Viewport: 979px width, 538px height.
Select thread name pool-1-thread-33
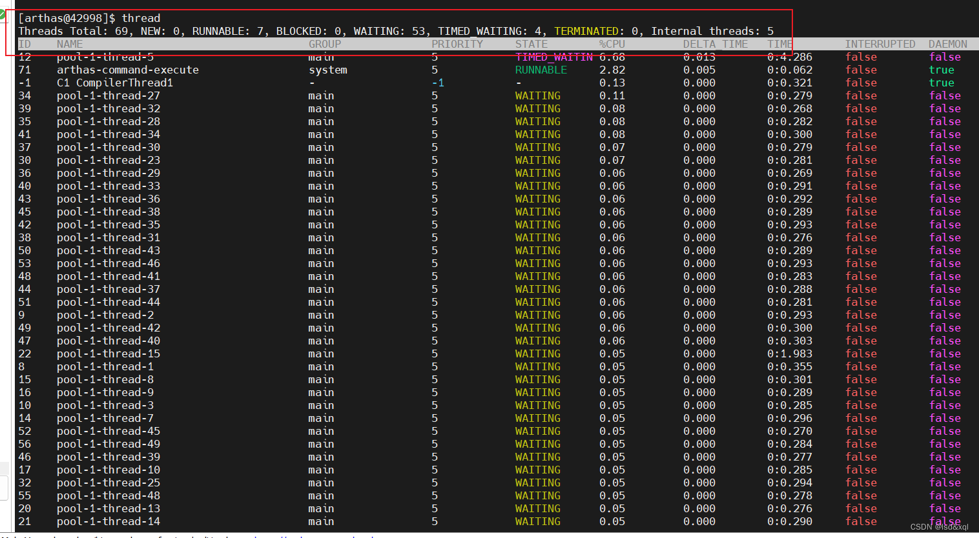(x=108, y=186)
